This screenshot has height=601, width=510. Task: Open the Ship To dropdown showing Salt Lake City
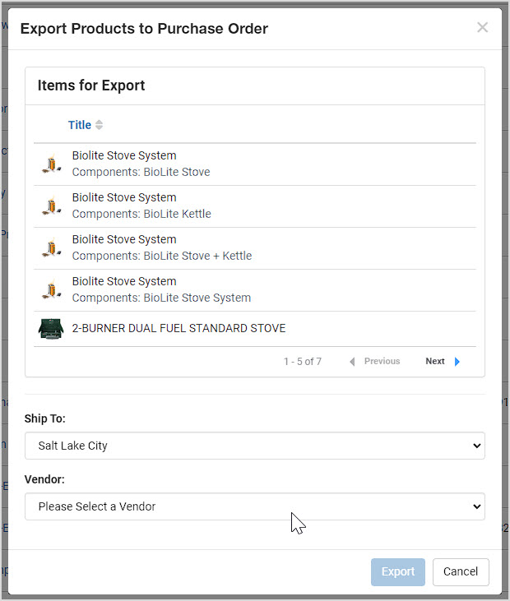click(255, 446)
